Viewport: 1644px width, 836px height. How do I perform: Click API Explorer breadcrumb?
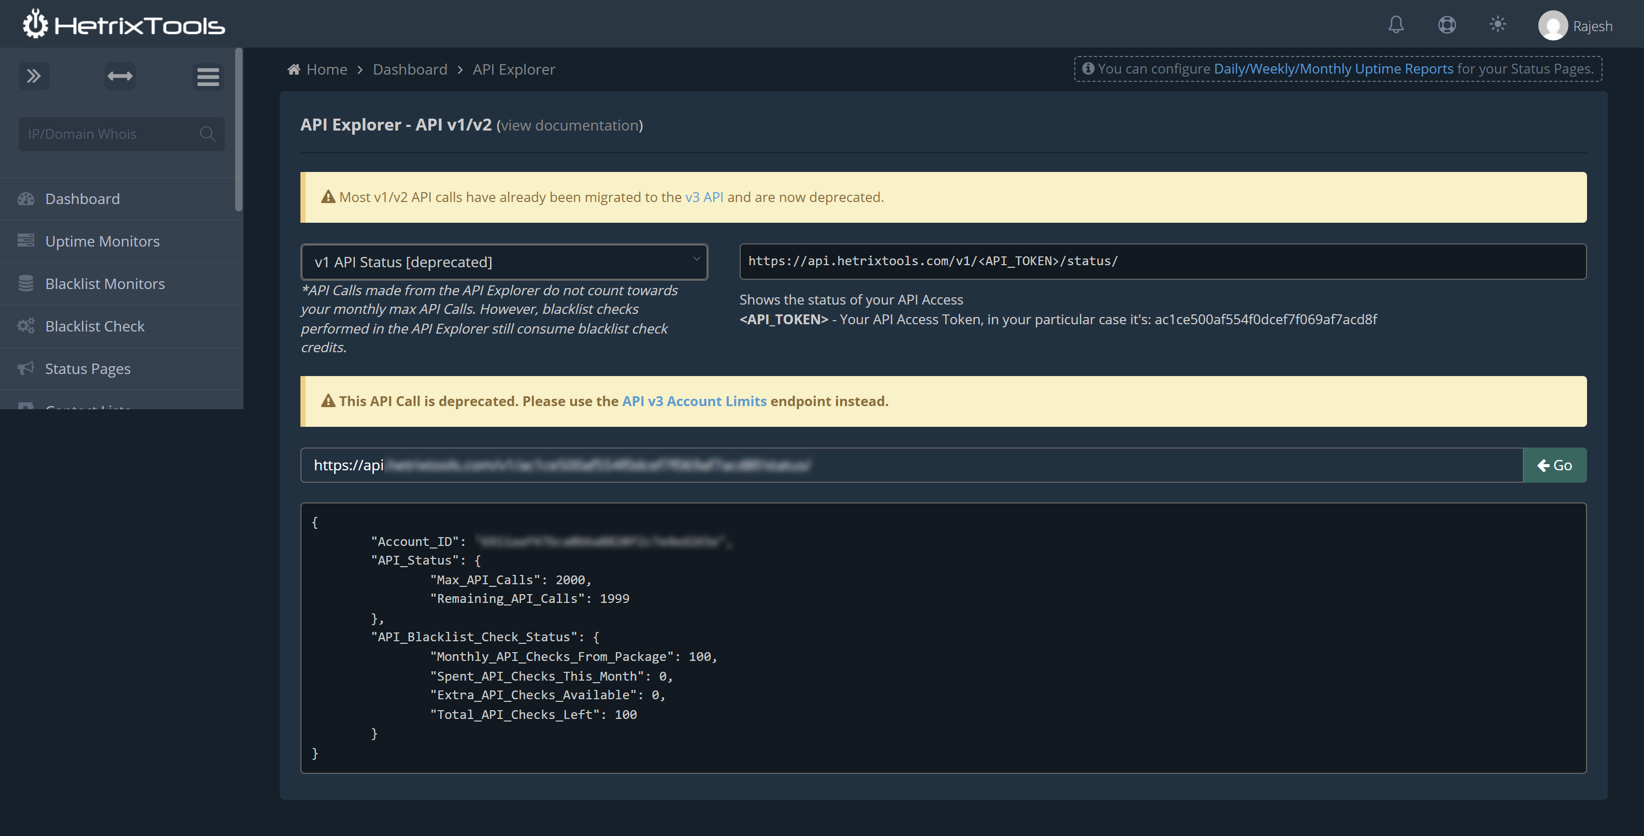click(514, 69)
